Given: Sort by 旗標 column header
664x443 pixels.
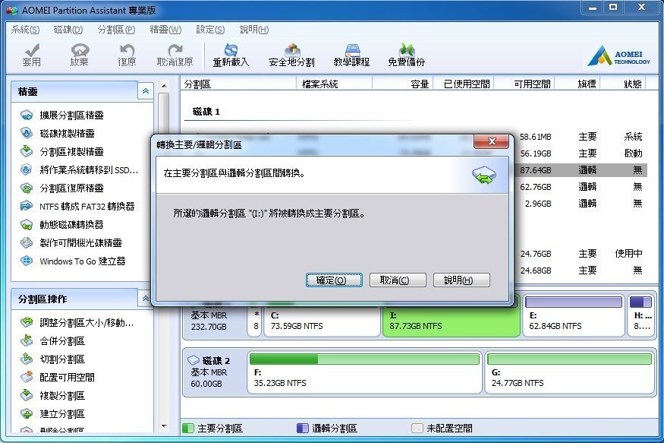Looking at the screenshot, I should point(578,84).
